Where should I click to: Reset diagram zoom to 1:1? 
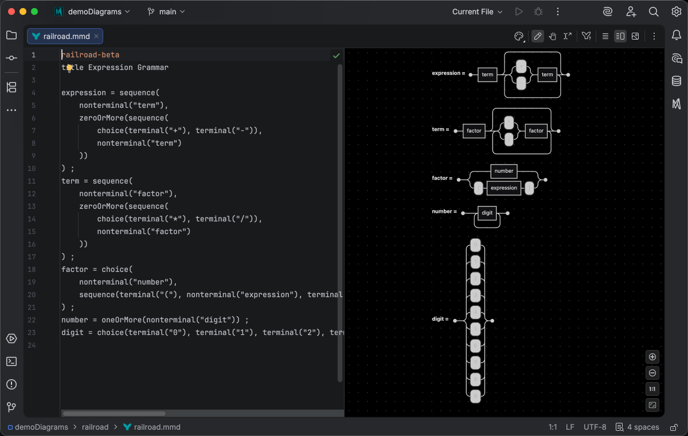652,389
